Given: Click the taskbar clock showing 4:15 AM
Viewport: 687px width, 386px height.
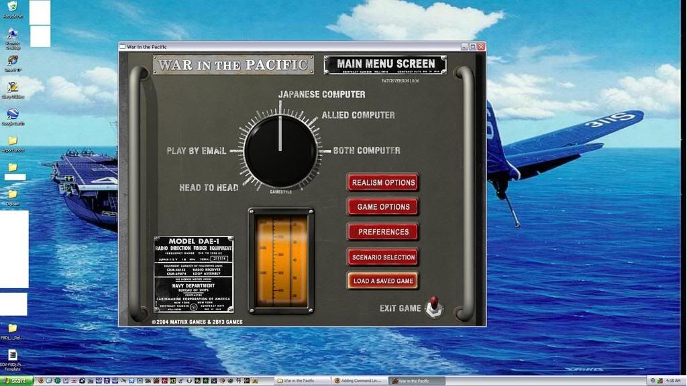Looking at the screenshot, I should tap(672, 381).
